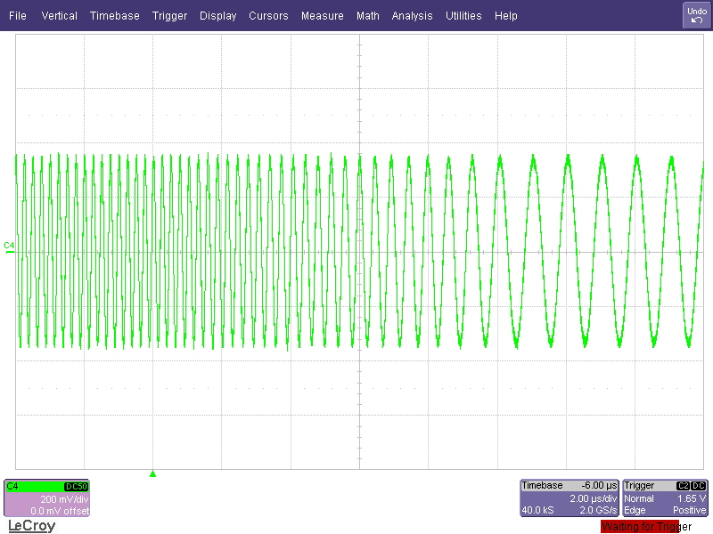Open the Display menu
Viewport: 713px width, 534px height.
coord(217,15)
